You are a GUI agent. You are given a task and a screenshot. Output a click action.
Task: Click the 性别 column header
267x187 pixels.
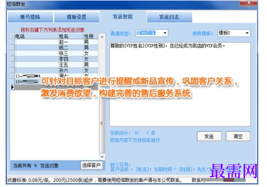pos(90,36)
